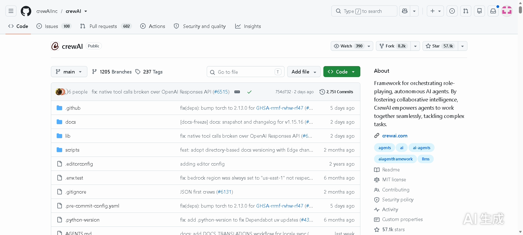Open the lib folder
Screen dimensions: 523x235
pos(68,136)
